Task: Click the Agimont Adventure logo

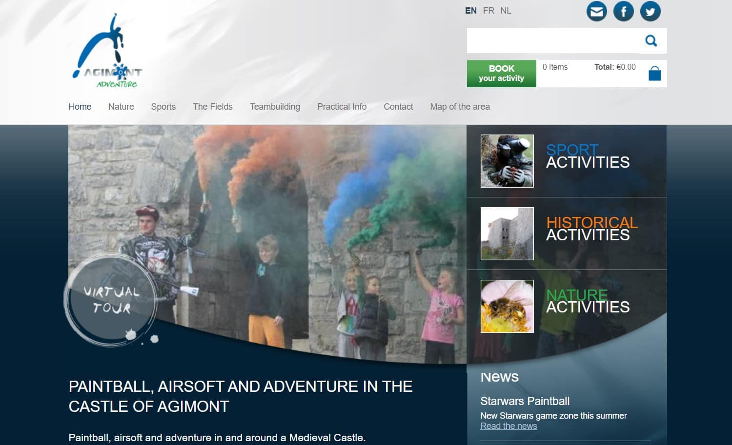Action: coord(108,52)
